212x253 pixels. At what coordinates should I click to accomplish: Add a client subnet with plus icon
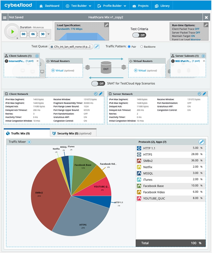pos(37,56)
